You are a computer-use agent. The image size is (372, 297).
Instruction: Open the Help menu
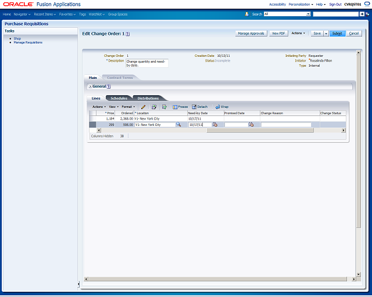pos(321,4)
